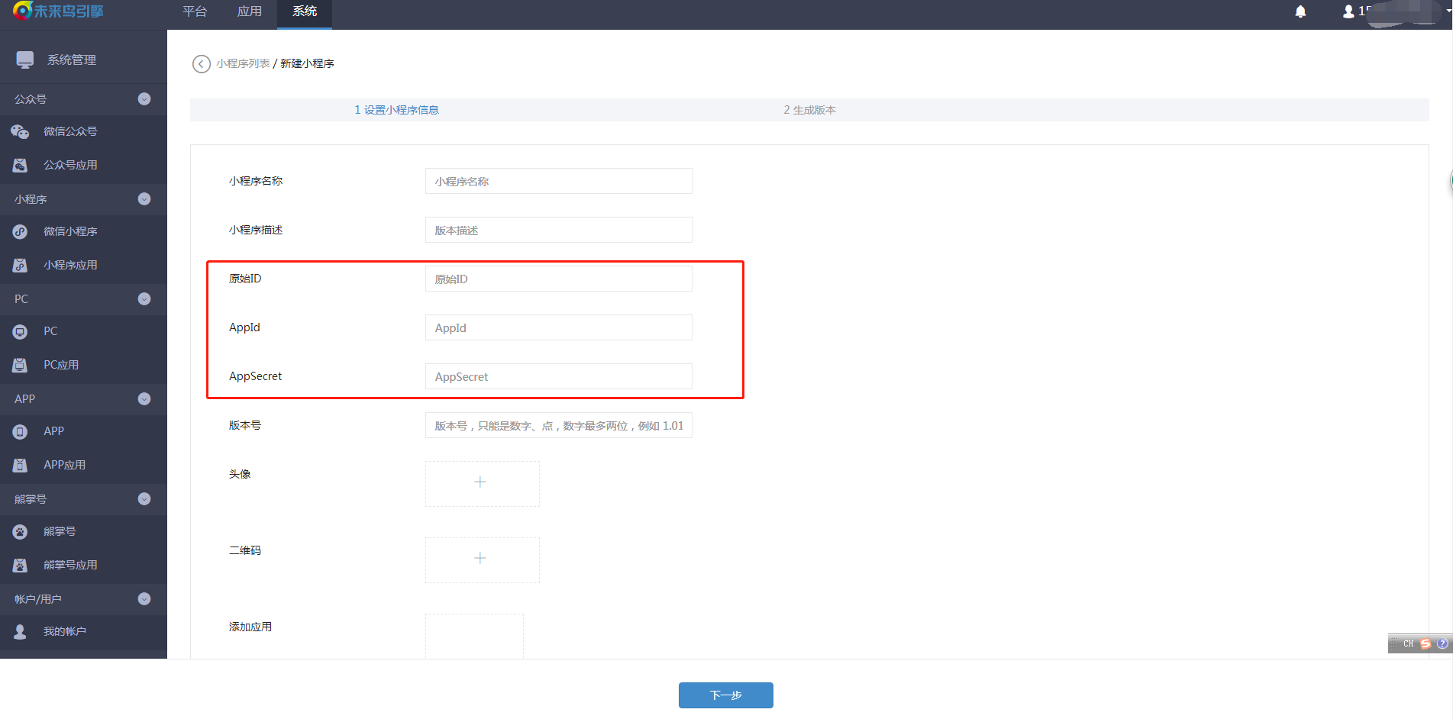
Task: Click the notification bell icon
Action: coord(1300,11)
